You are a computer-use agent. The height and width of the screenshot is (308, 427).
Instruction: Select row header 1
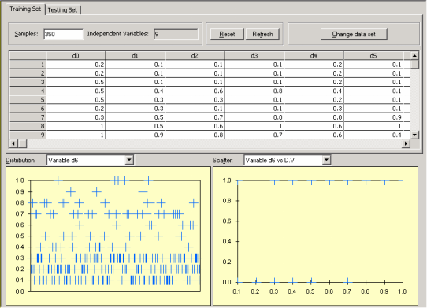point(28,65)
